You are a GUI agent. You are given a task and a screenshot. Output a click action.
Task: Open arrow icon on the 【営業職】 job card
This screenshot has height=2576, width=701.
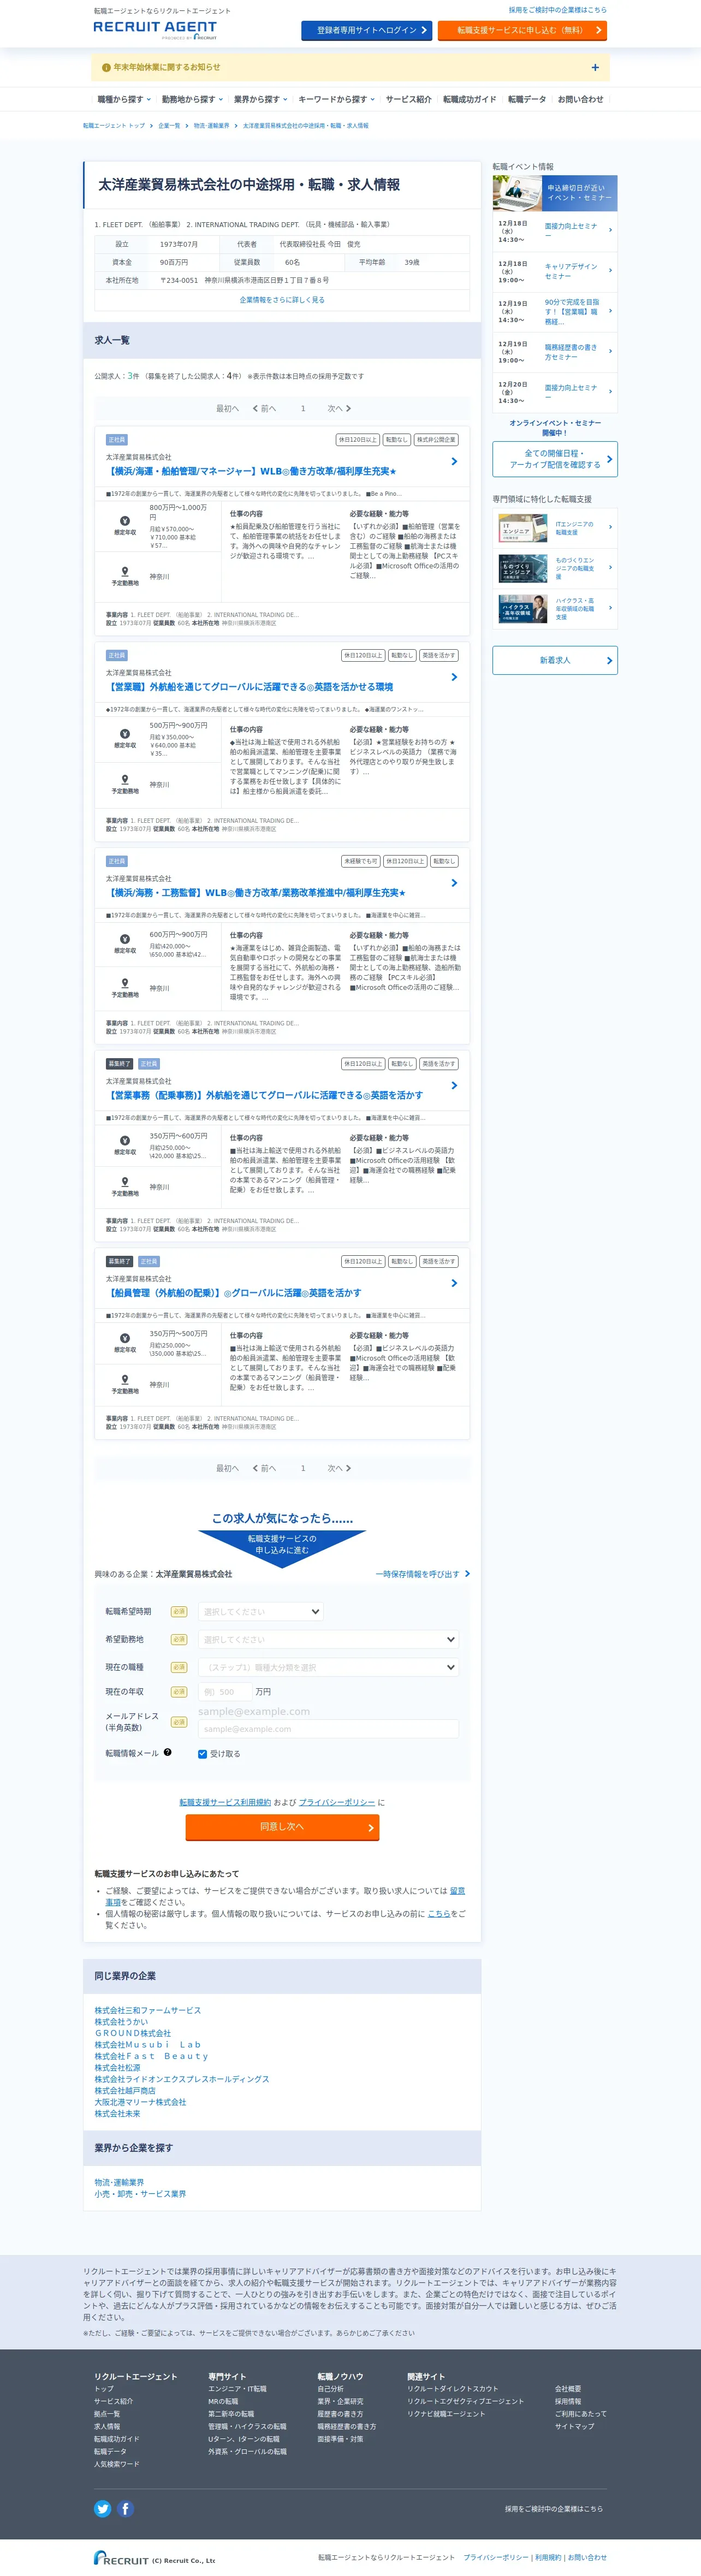click(454, 677)
